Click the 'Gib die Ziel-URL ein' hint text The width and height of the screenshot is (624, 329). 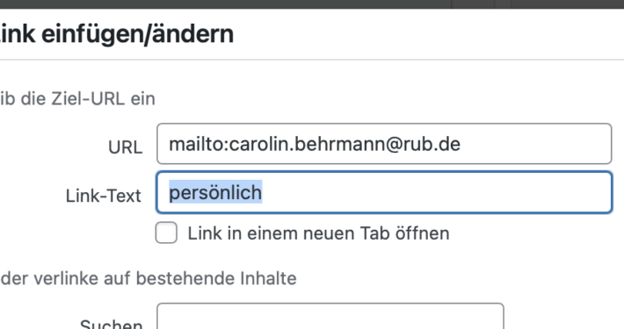[77, 98]
